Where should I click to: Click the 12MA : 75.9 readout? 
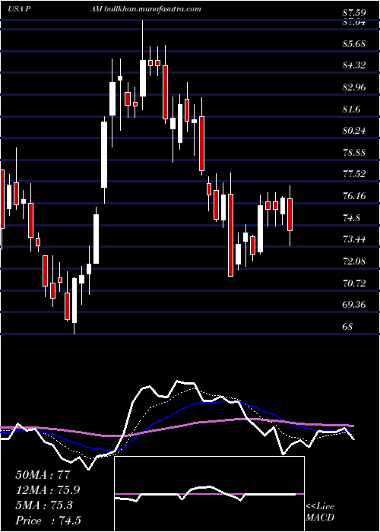[49, 489]
